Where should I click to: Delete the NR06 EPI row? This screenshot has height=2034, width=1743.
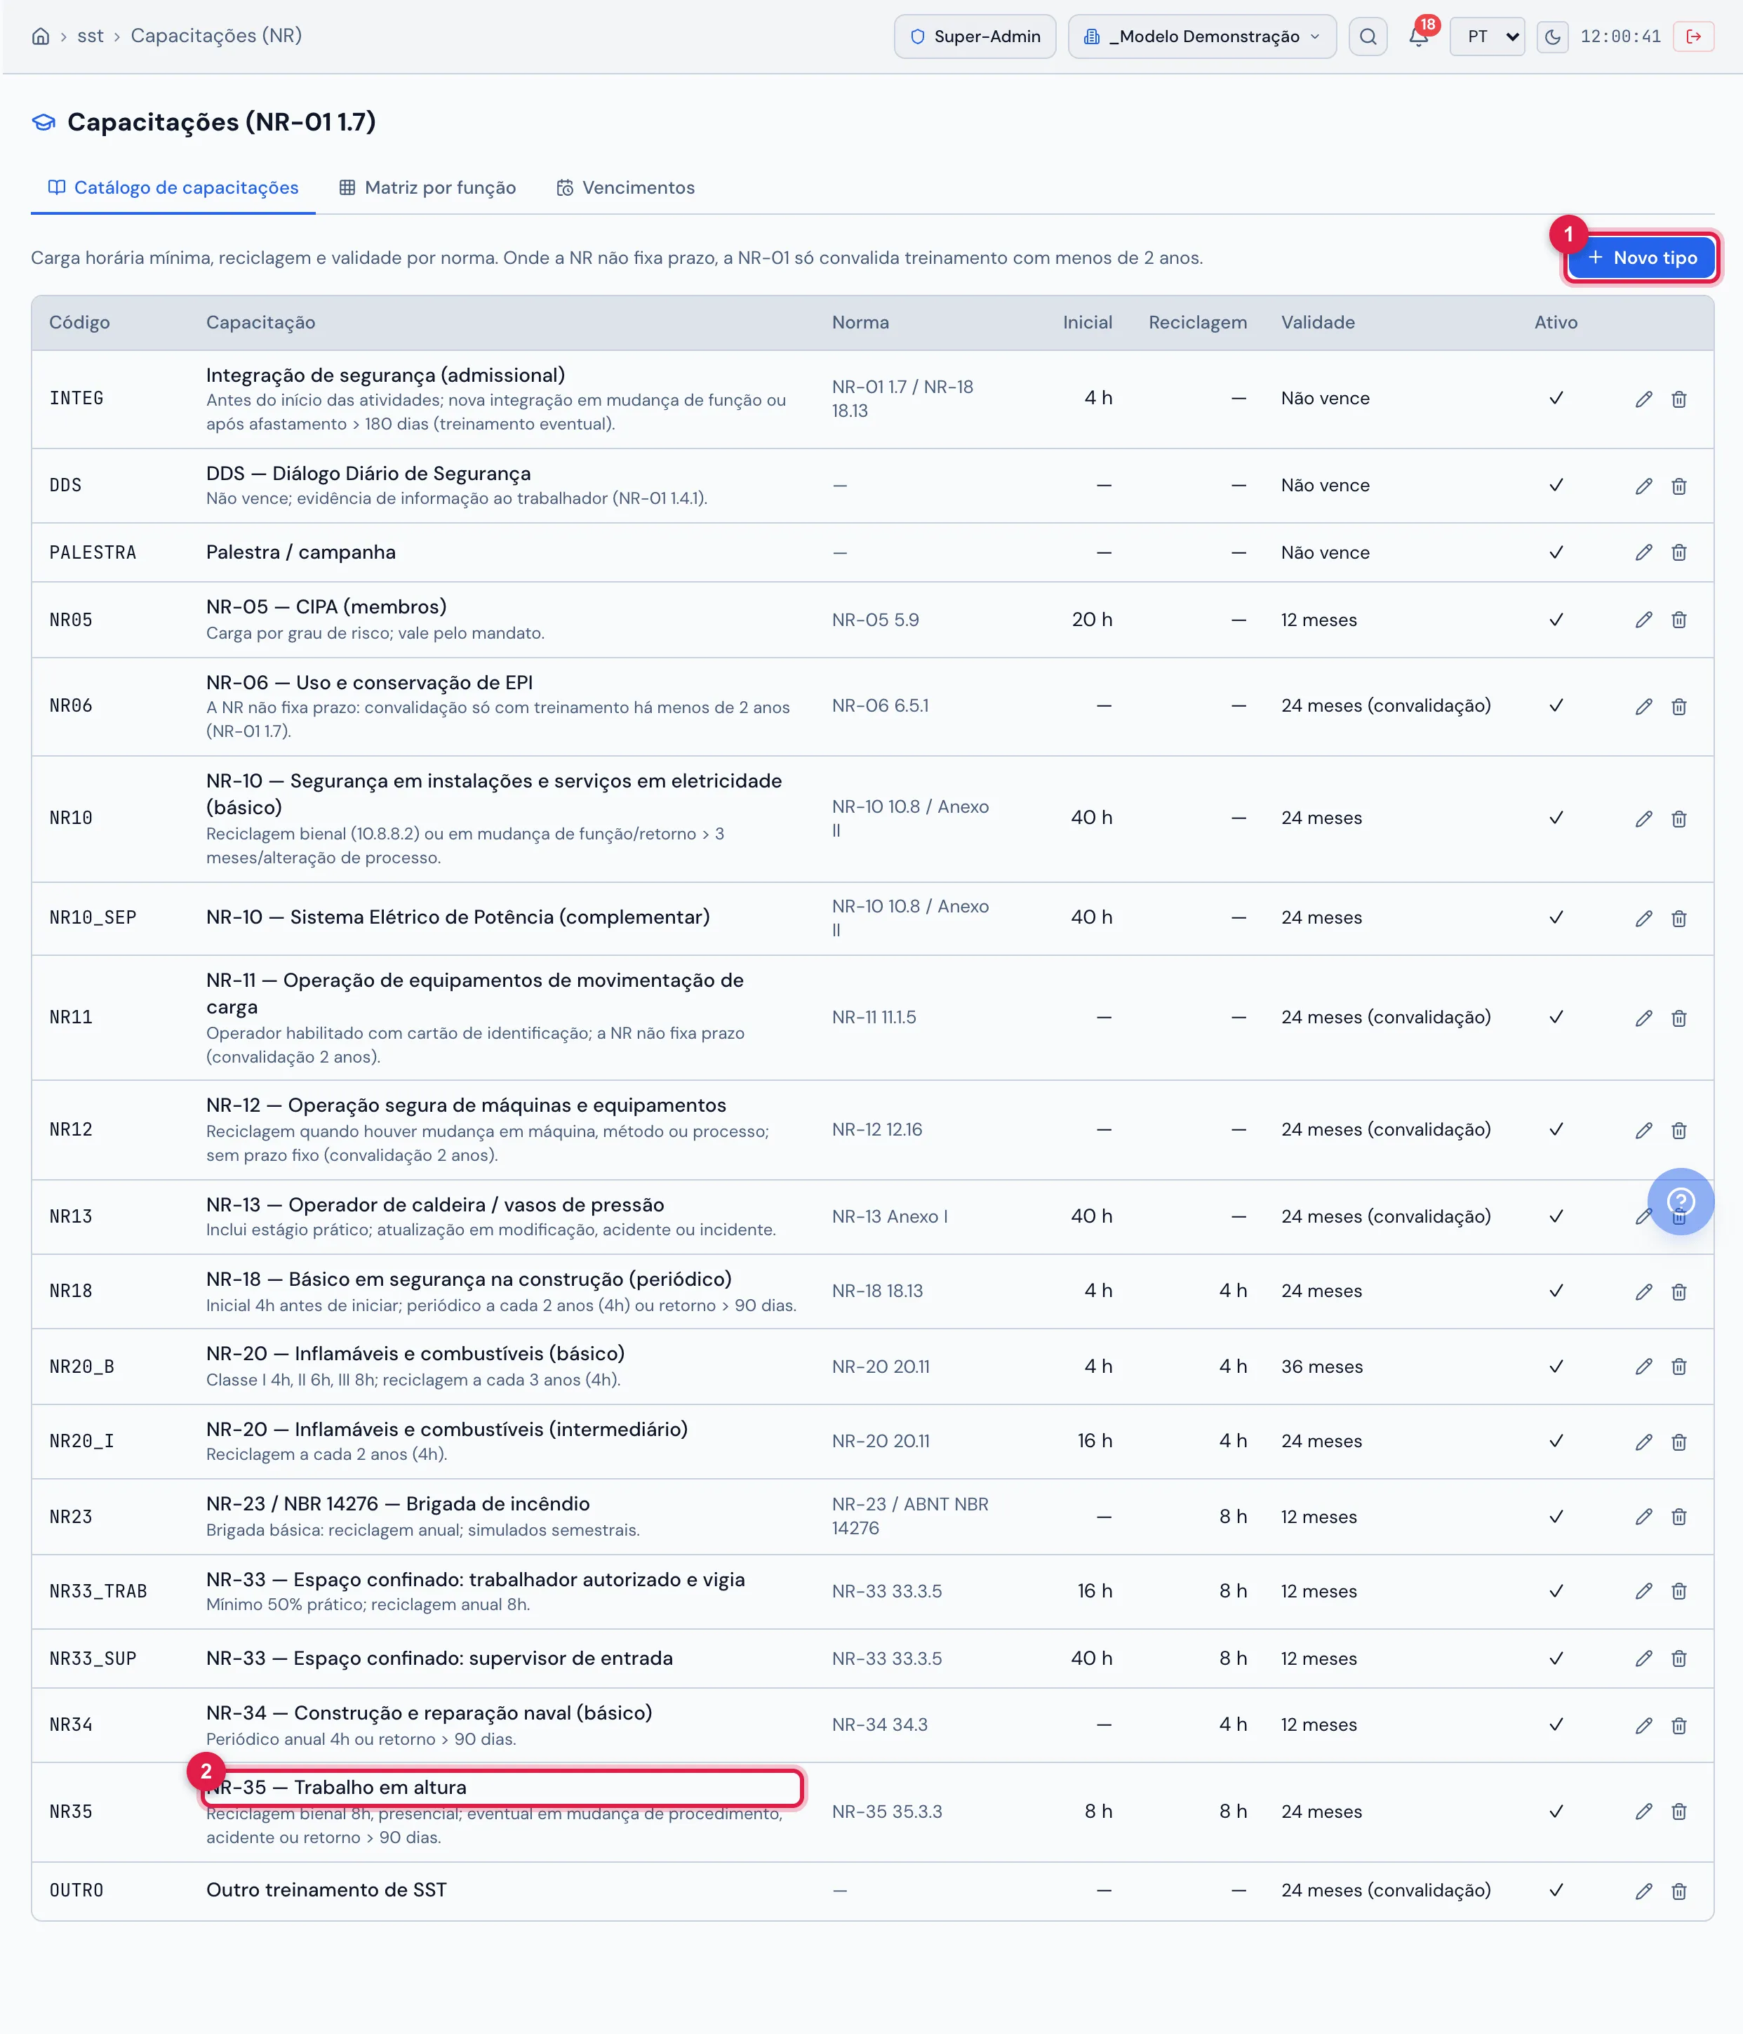(1679, 706)
